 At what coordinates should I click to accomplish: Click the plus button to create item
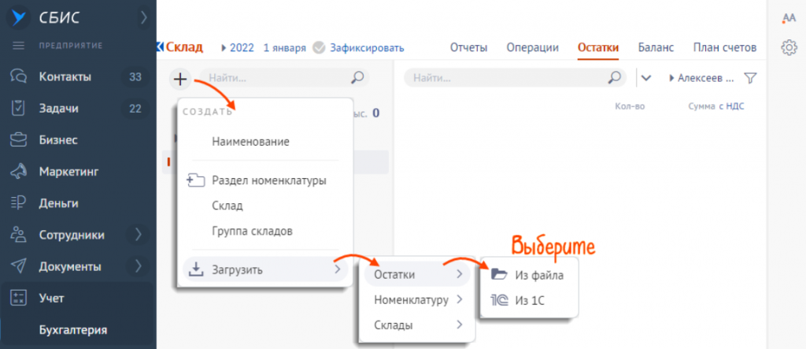pos(180,78)
